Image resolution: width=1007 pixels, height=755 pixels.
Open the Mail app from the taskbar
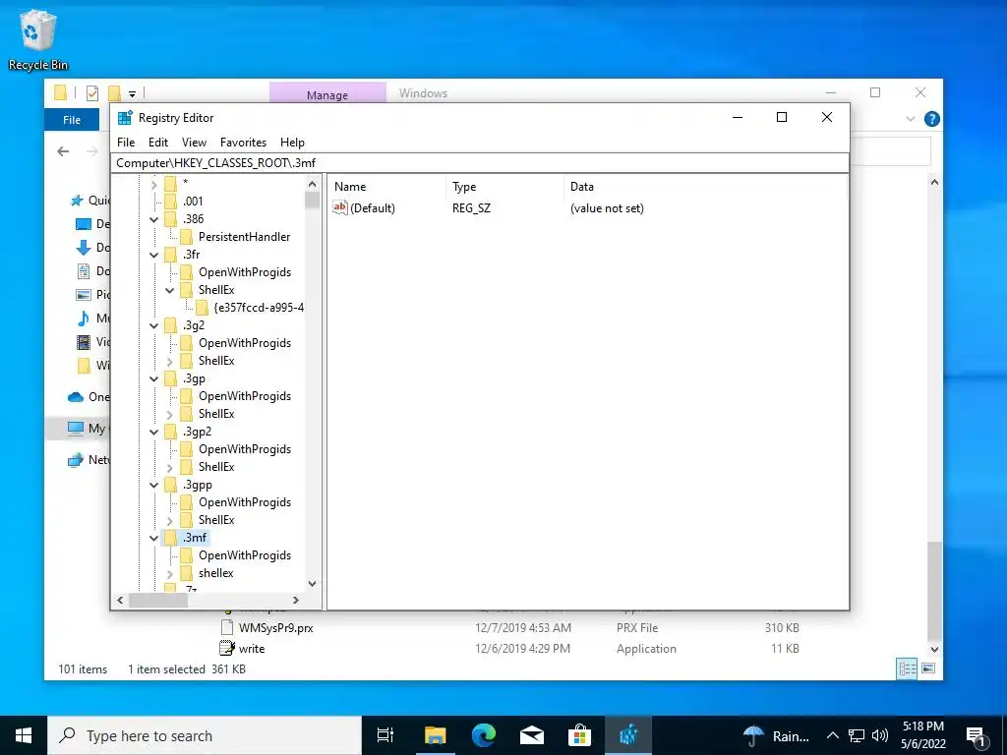(532, 735)
